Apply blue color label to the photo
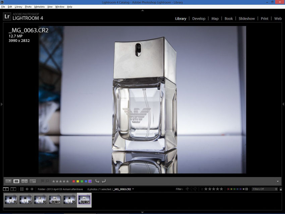Viewport: 285px width, 214px height. point(86,181)
